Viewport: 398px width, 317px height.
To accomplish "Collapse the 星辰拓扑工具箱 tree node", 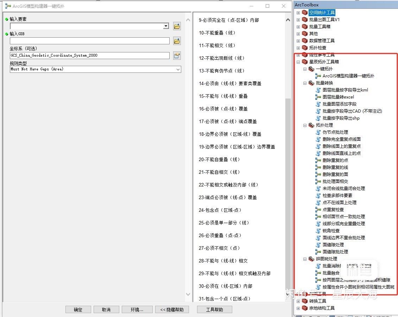I will pyautogui.click(x=298, y=62).
